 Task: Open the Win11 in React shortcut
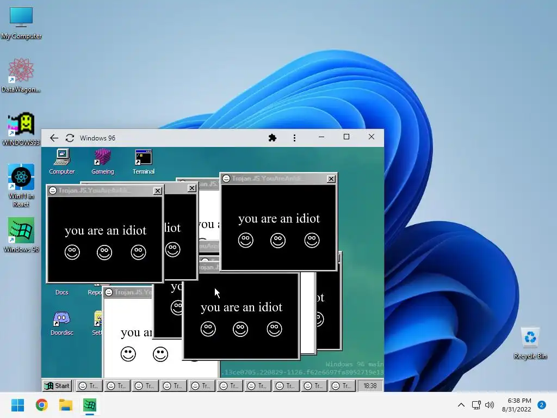click(x=21, y=186)
